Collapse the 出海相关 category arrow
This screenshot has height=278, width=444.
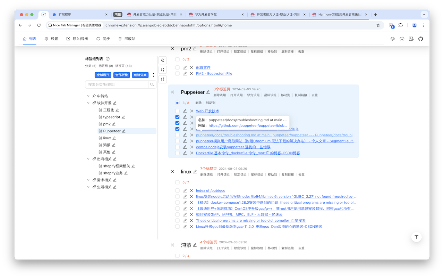click(88, 159)
